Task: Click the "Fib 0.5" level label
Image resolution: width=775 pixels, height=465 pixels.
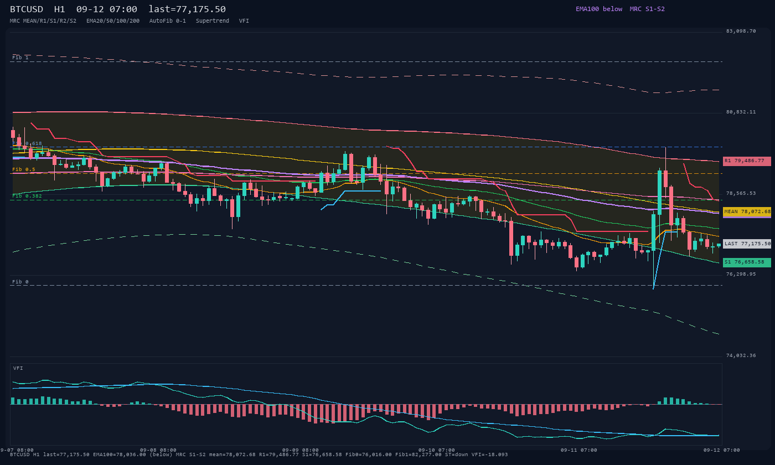Action: (24, 169)
